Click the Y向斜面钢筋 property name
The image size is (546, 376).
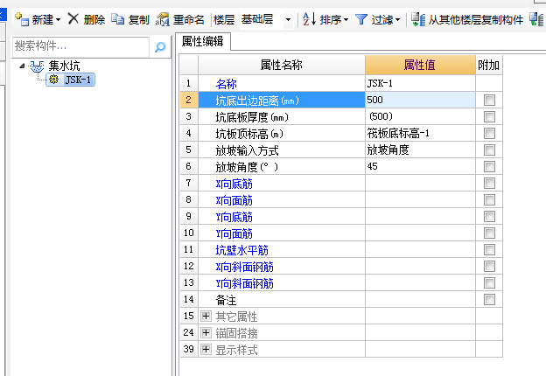pos(245,283)
